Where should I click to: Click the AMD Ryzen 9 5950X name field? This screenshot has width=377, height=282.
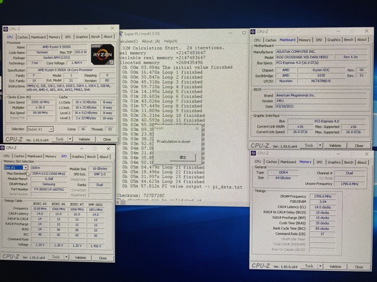point(57,47)
